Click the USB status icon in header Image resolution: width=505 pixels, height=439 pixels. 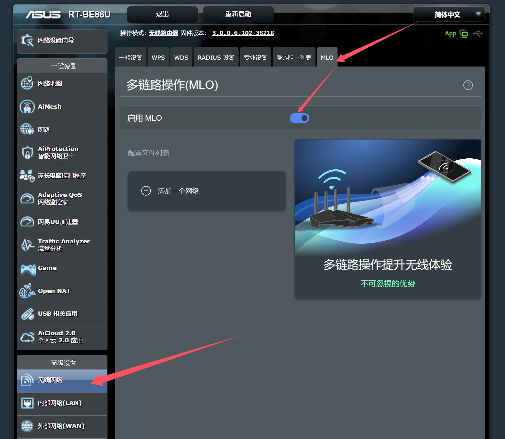(x=478, y=33)
